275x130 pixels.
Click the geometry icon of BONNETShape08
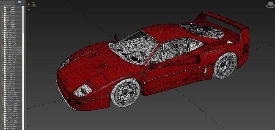5,56
